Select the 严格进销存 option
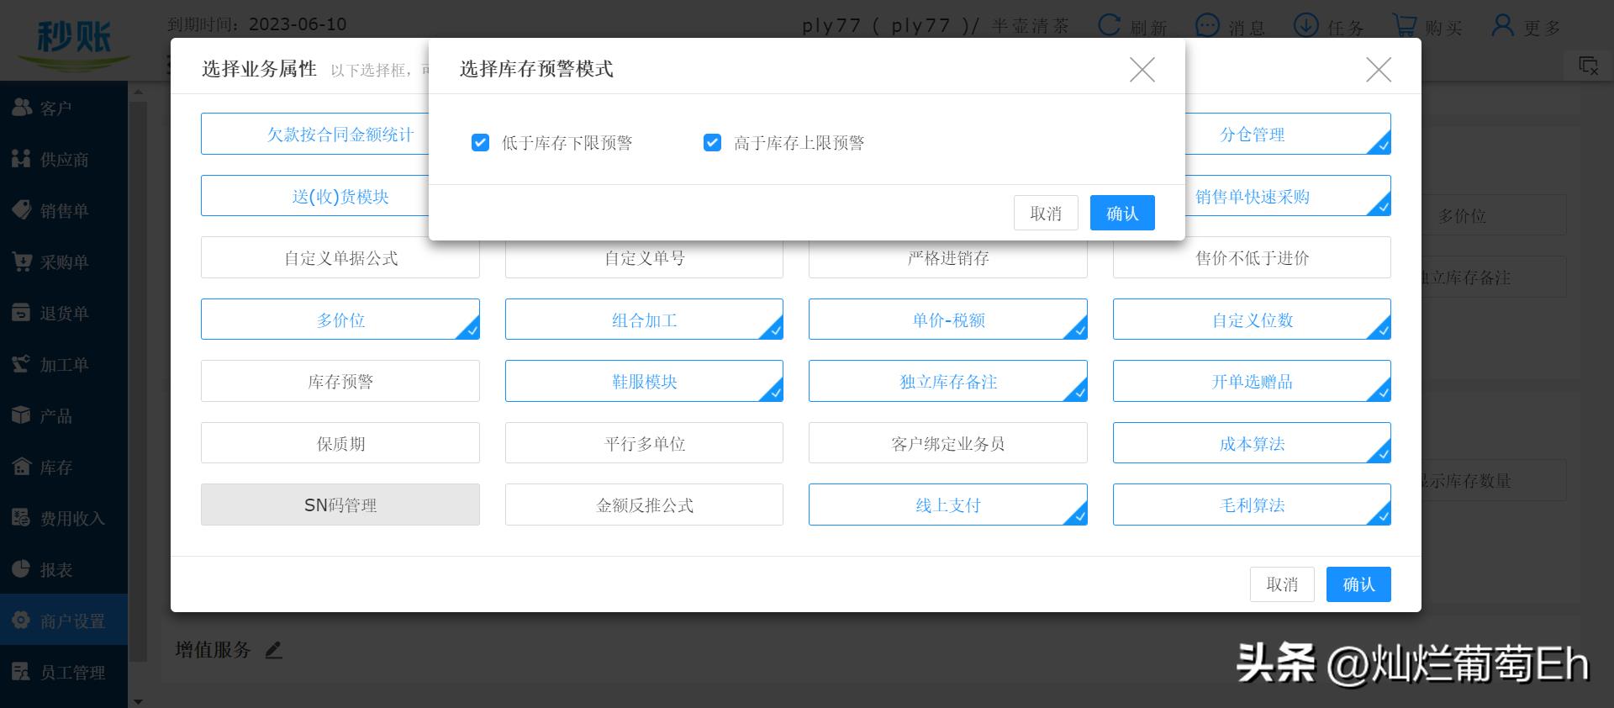This screenshot has width=1614, height=708. tap(948, 258)
